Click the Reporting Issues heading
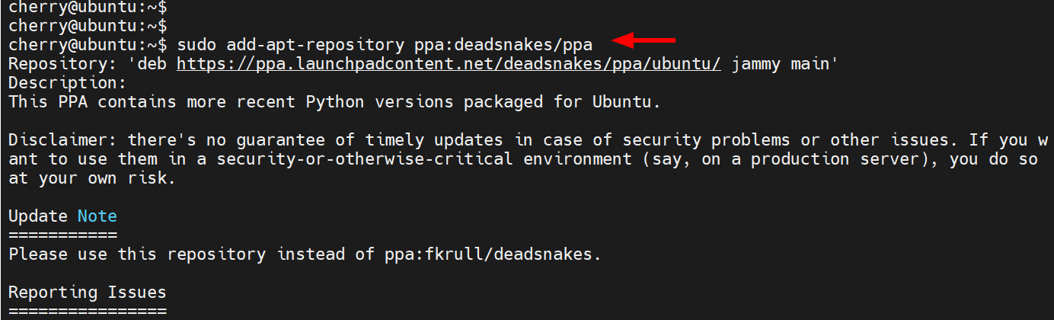 click(88, 293)
